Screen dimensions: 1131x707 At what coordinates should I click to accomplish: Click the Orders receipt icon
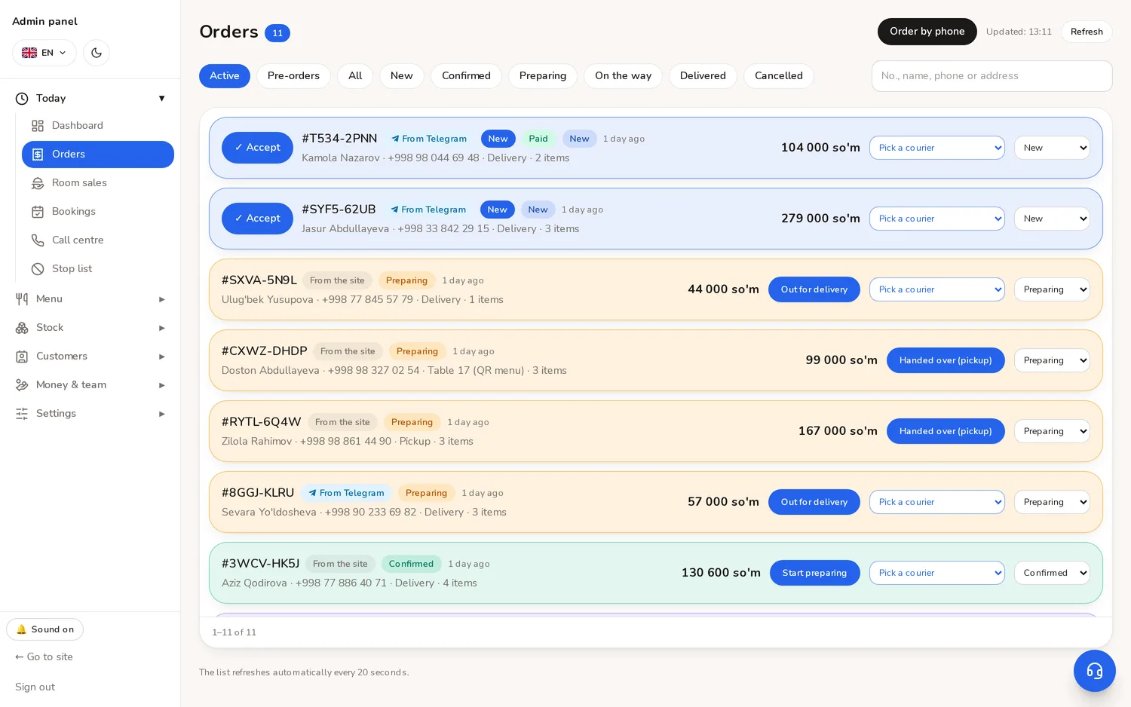[38, 155]
